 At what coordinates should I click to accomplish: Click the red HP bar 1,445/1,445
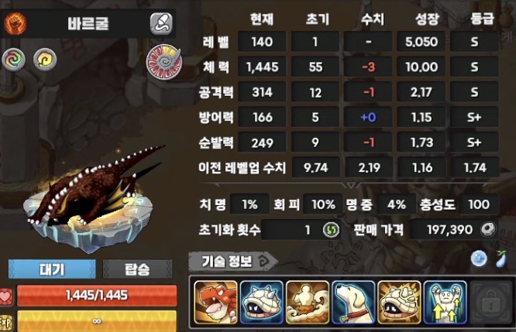click(97, 296)
